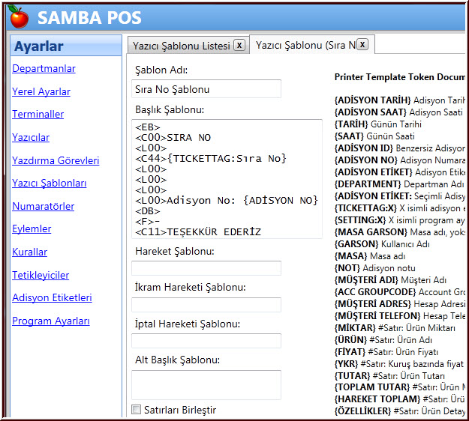Image resolution: width=469 pixels, height=421 pixels.
Task: Click the Şablon Adı text field
Action: (x=206, y=89)
